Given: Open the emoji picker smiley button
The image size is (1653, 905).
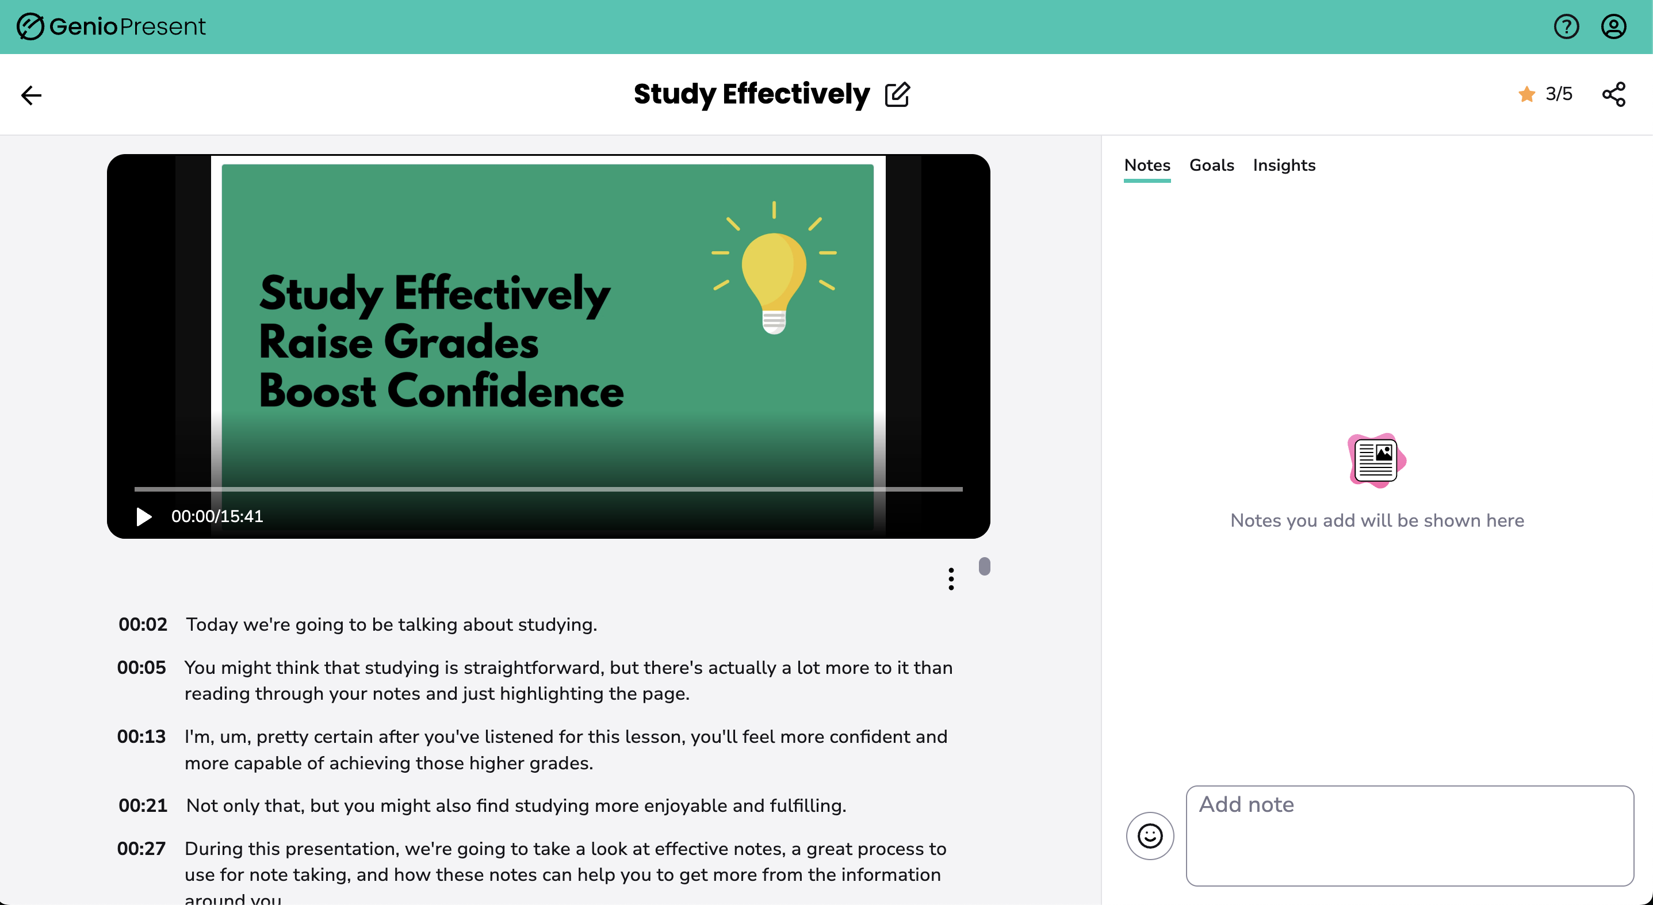Looking at the screenshot, I should click(1150, 836).
